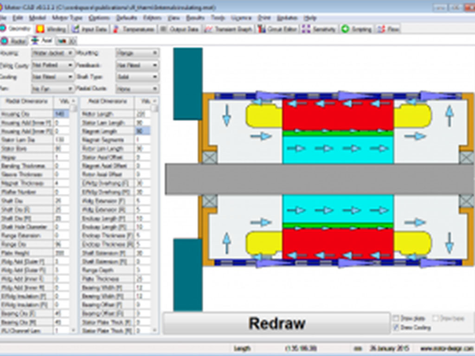Click the Motor Length value field
475x356 pixels.
[x=142, y=114]
